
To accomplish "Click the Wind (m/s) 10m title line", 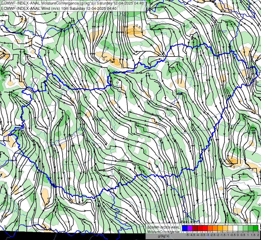I will 59,9.
